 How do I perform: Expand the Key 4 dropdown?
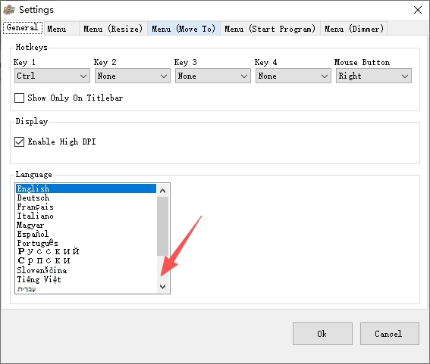293,76
